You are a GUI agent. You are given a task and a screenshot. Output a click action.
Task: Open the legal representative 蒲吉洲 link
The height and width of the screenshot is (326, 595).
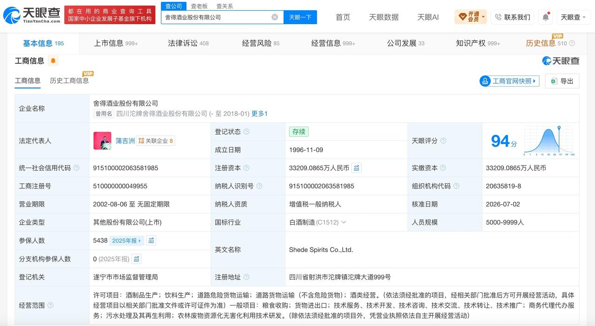[125, 140]
